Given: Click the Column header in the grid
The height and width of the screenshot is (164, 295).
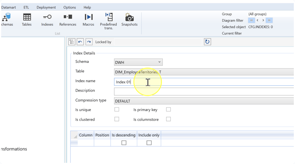Looking at the screenshot, I should click(86, 135).
